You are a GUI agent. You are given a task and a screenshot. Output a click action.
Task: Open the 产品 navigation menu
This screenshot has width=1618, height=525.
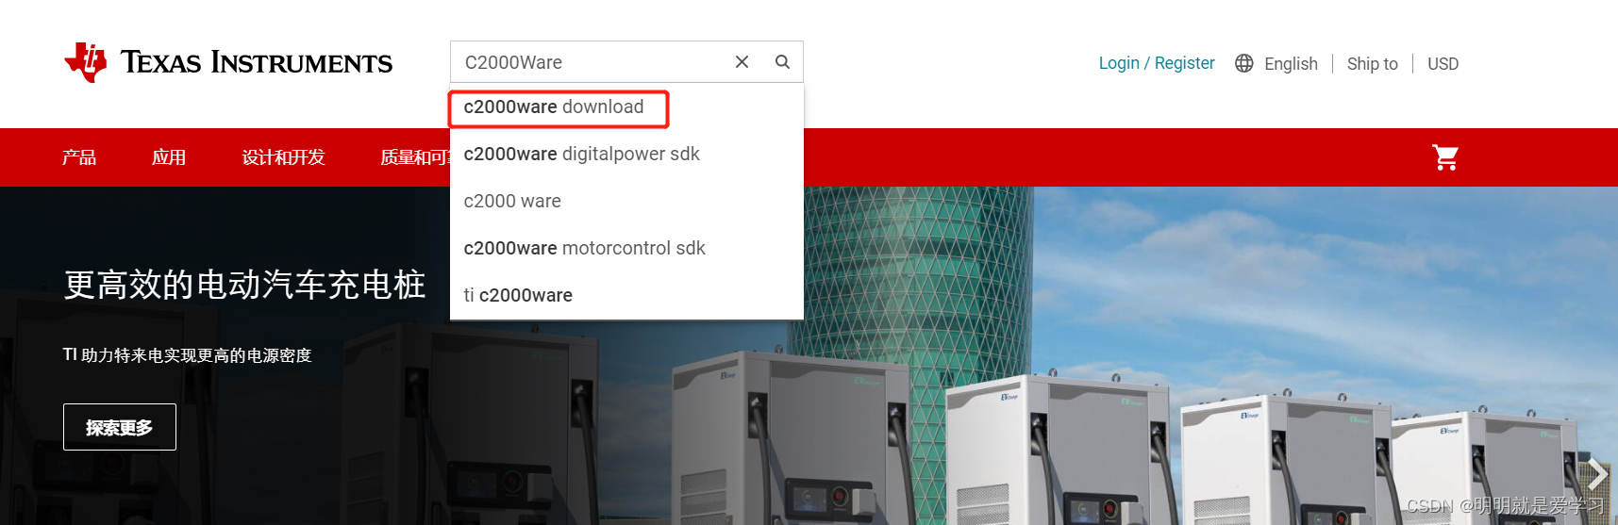pyautogui.click(x=79, y=157)
